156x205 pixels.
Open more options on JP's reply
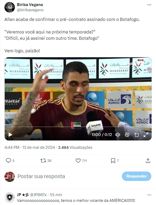click(x=149, y=195)
